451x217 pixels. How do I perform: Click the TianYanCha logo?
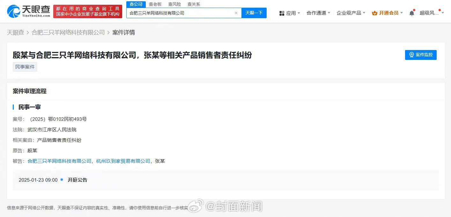click(29, 11)
